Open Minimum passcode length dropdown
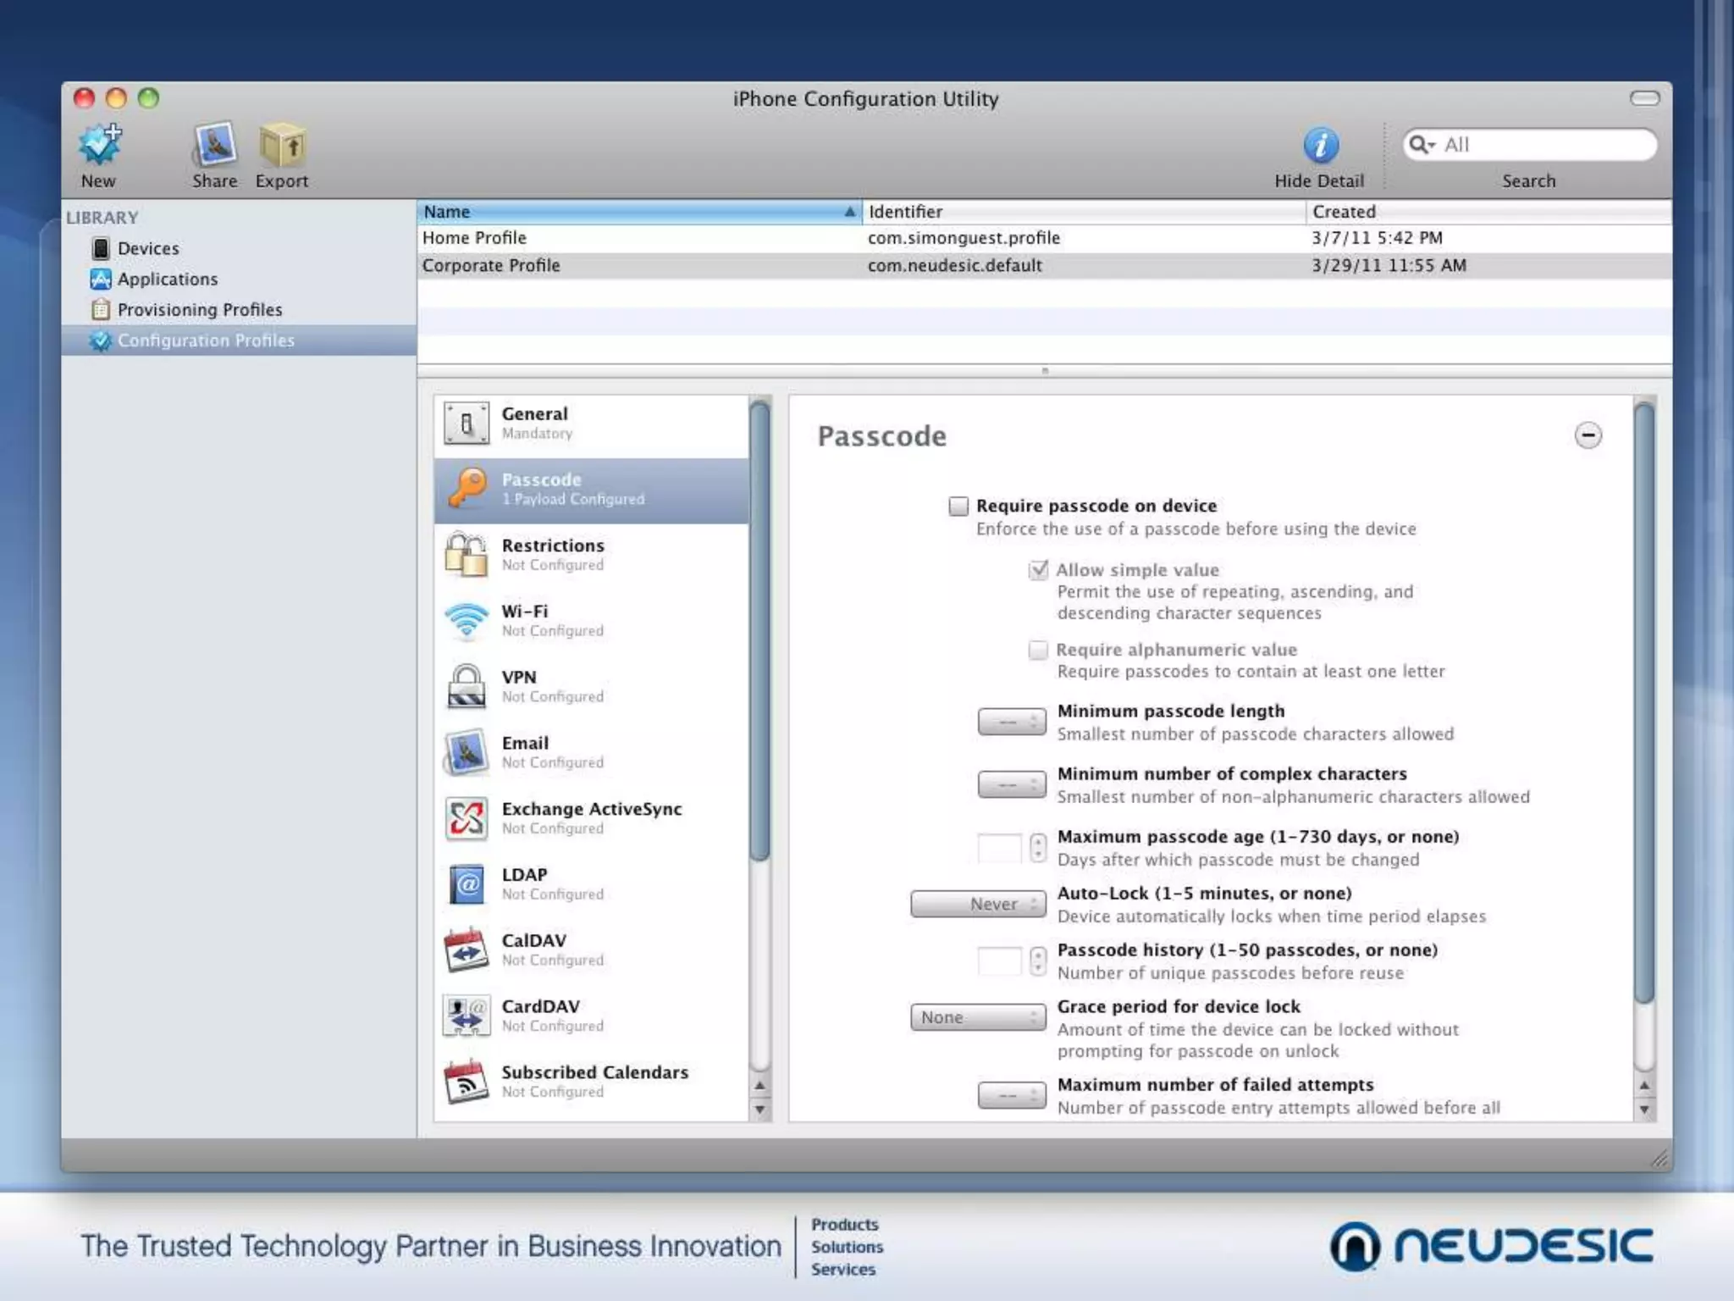The width and height of the screenshot is (1734, 1301). (x=1012, y=722)
